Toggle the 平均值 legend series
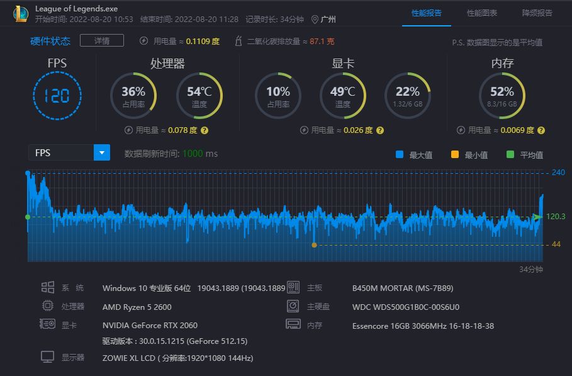Screen dimensions: 572x376 (x=510, y=155)
